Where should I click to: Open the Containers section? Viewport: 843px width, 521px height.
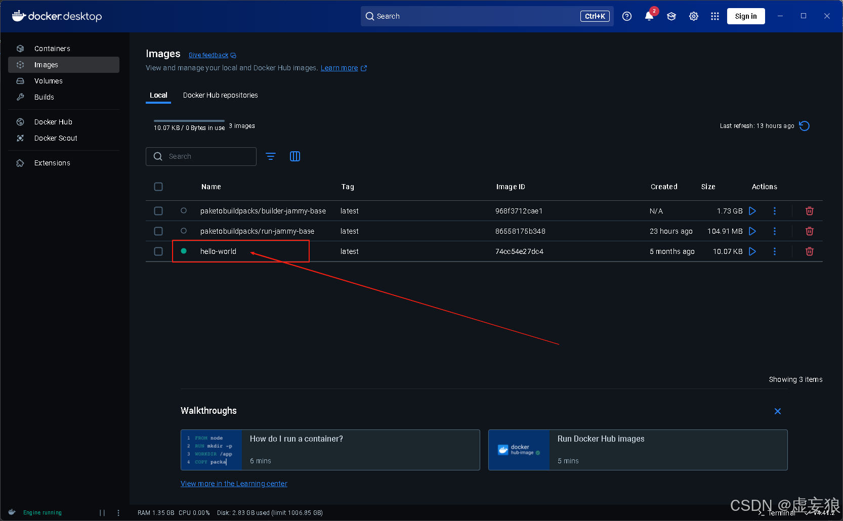(x=64, y=49)
